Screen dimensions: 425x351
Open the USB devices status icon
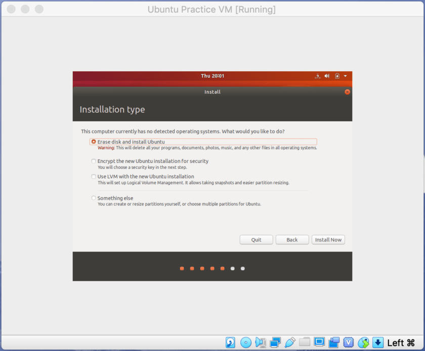coord(290,342)
